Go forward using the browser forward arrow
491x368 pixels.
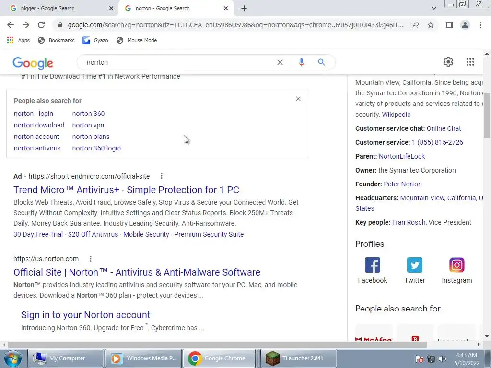point(26,25)
